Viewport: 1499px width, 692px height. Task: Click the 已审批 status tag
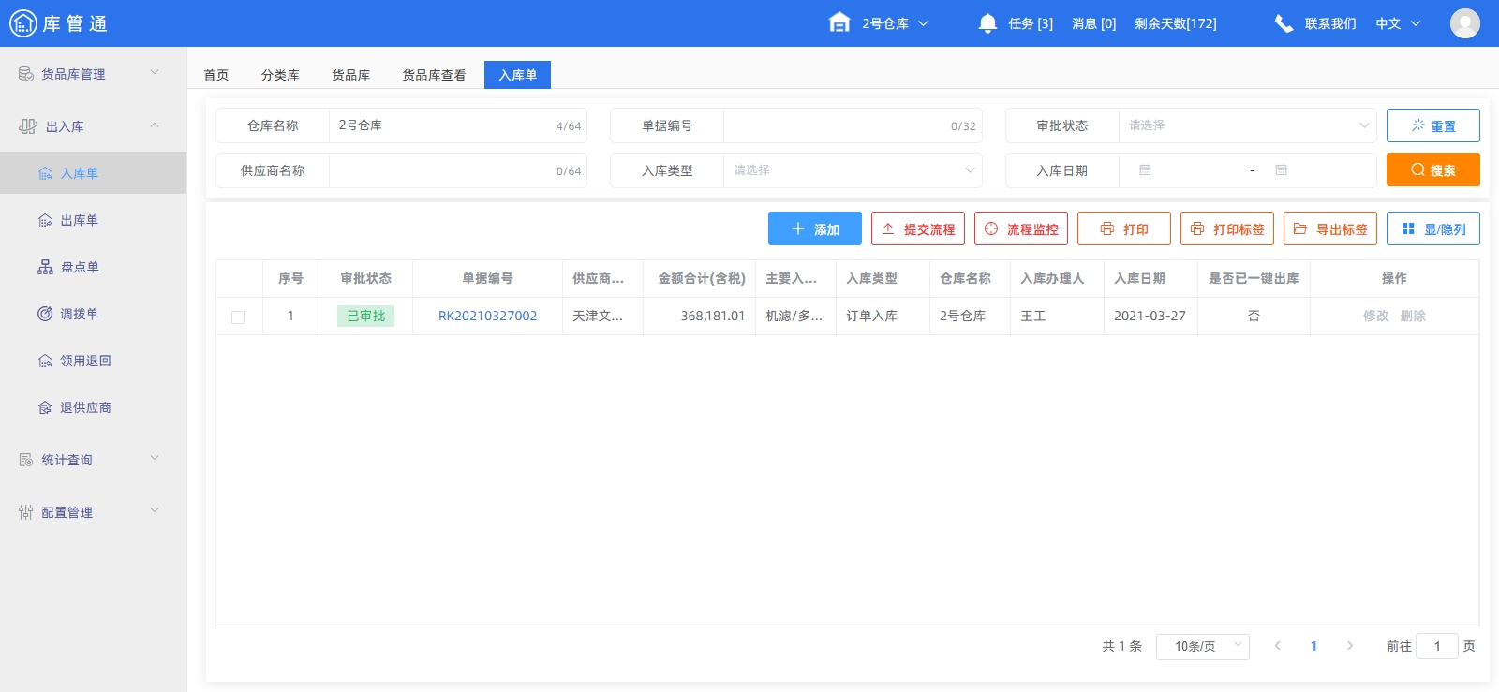365,317
